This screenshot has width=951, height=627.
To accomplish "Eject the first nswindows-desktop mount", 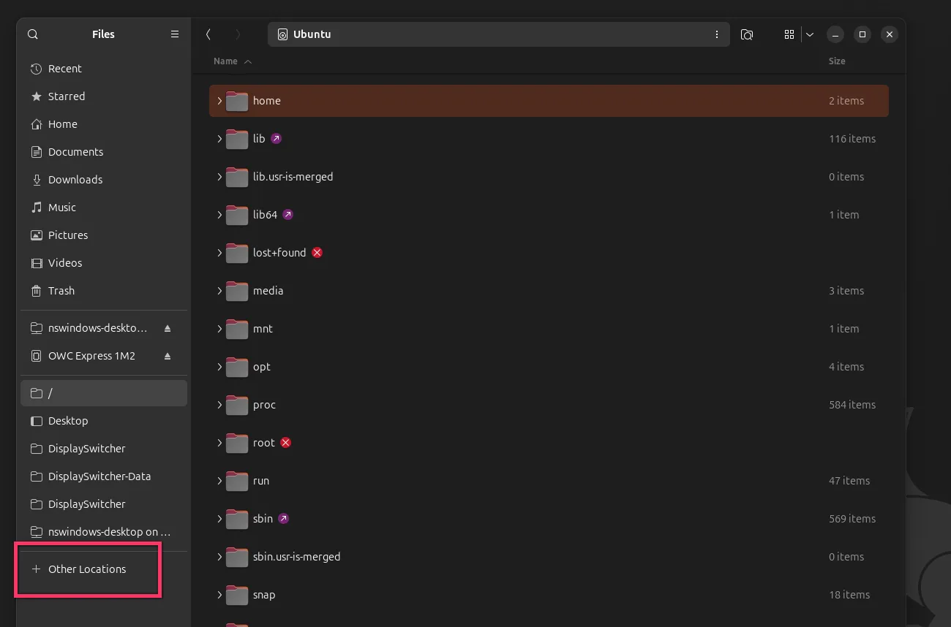I will click(x=168, y=329).
